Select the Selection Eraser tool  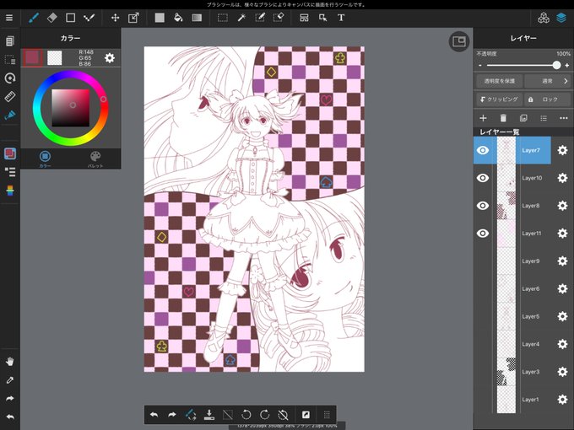(279, 18)
